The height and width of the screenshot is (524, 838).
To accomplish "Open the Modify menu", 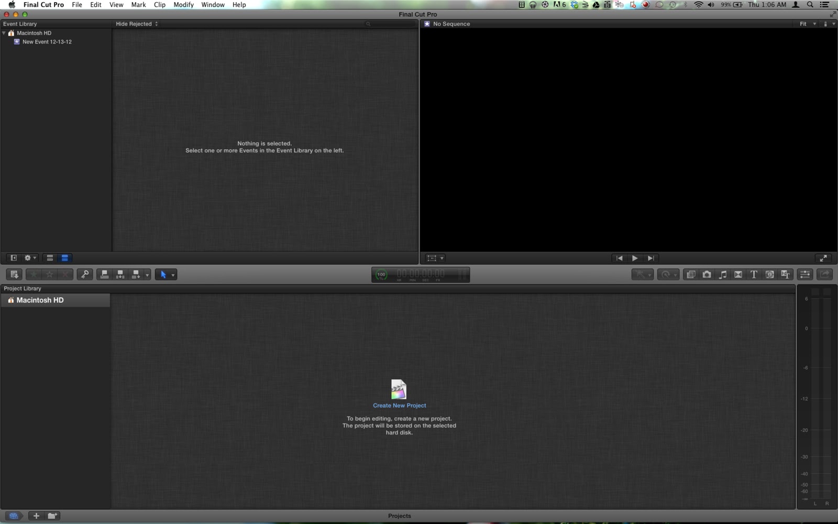I will 184,5.
